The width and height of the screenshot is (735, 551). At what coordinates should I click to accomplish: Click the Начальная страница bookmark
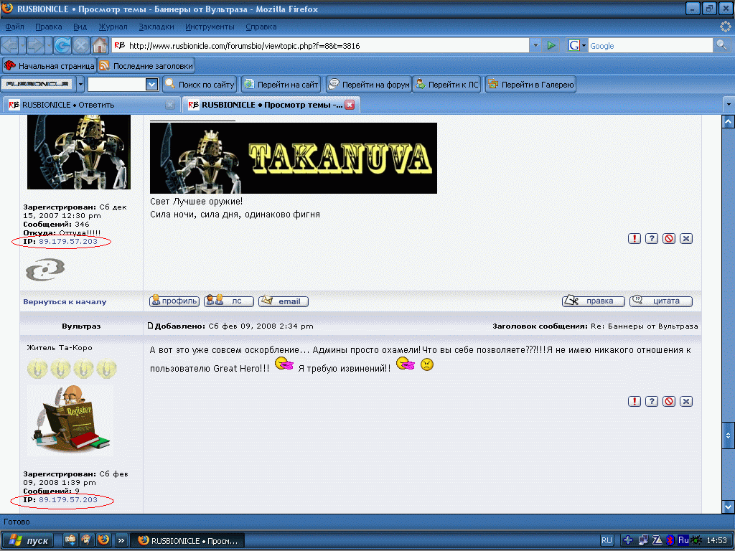pos(50,65)
